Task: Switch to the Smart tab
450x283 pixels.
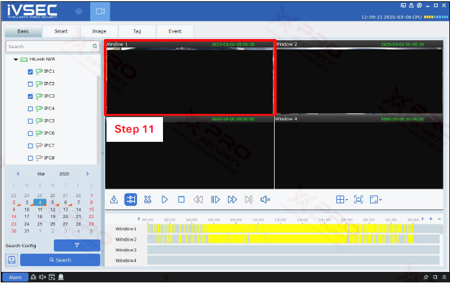Action: [61, 31]
